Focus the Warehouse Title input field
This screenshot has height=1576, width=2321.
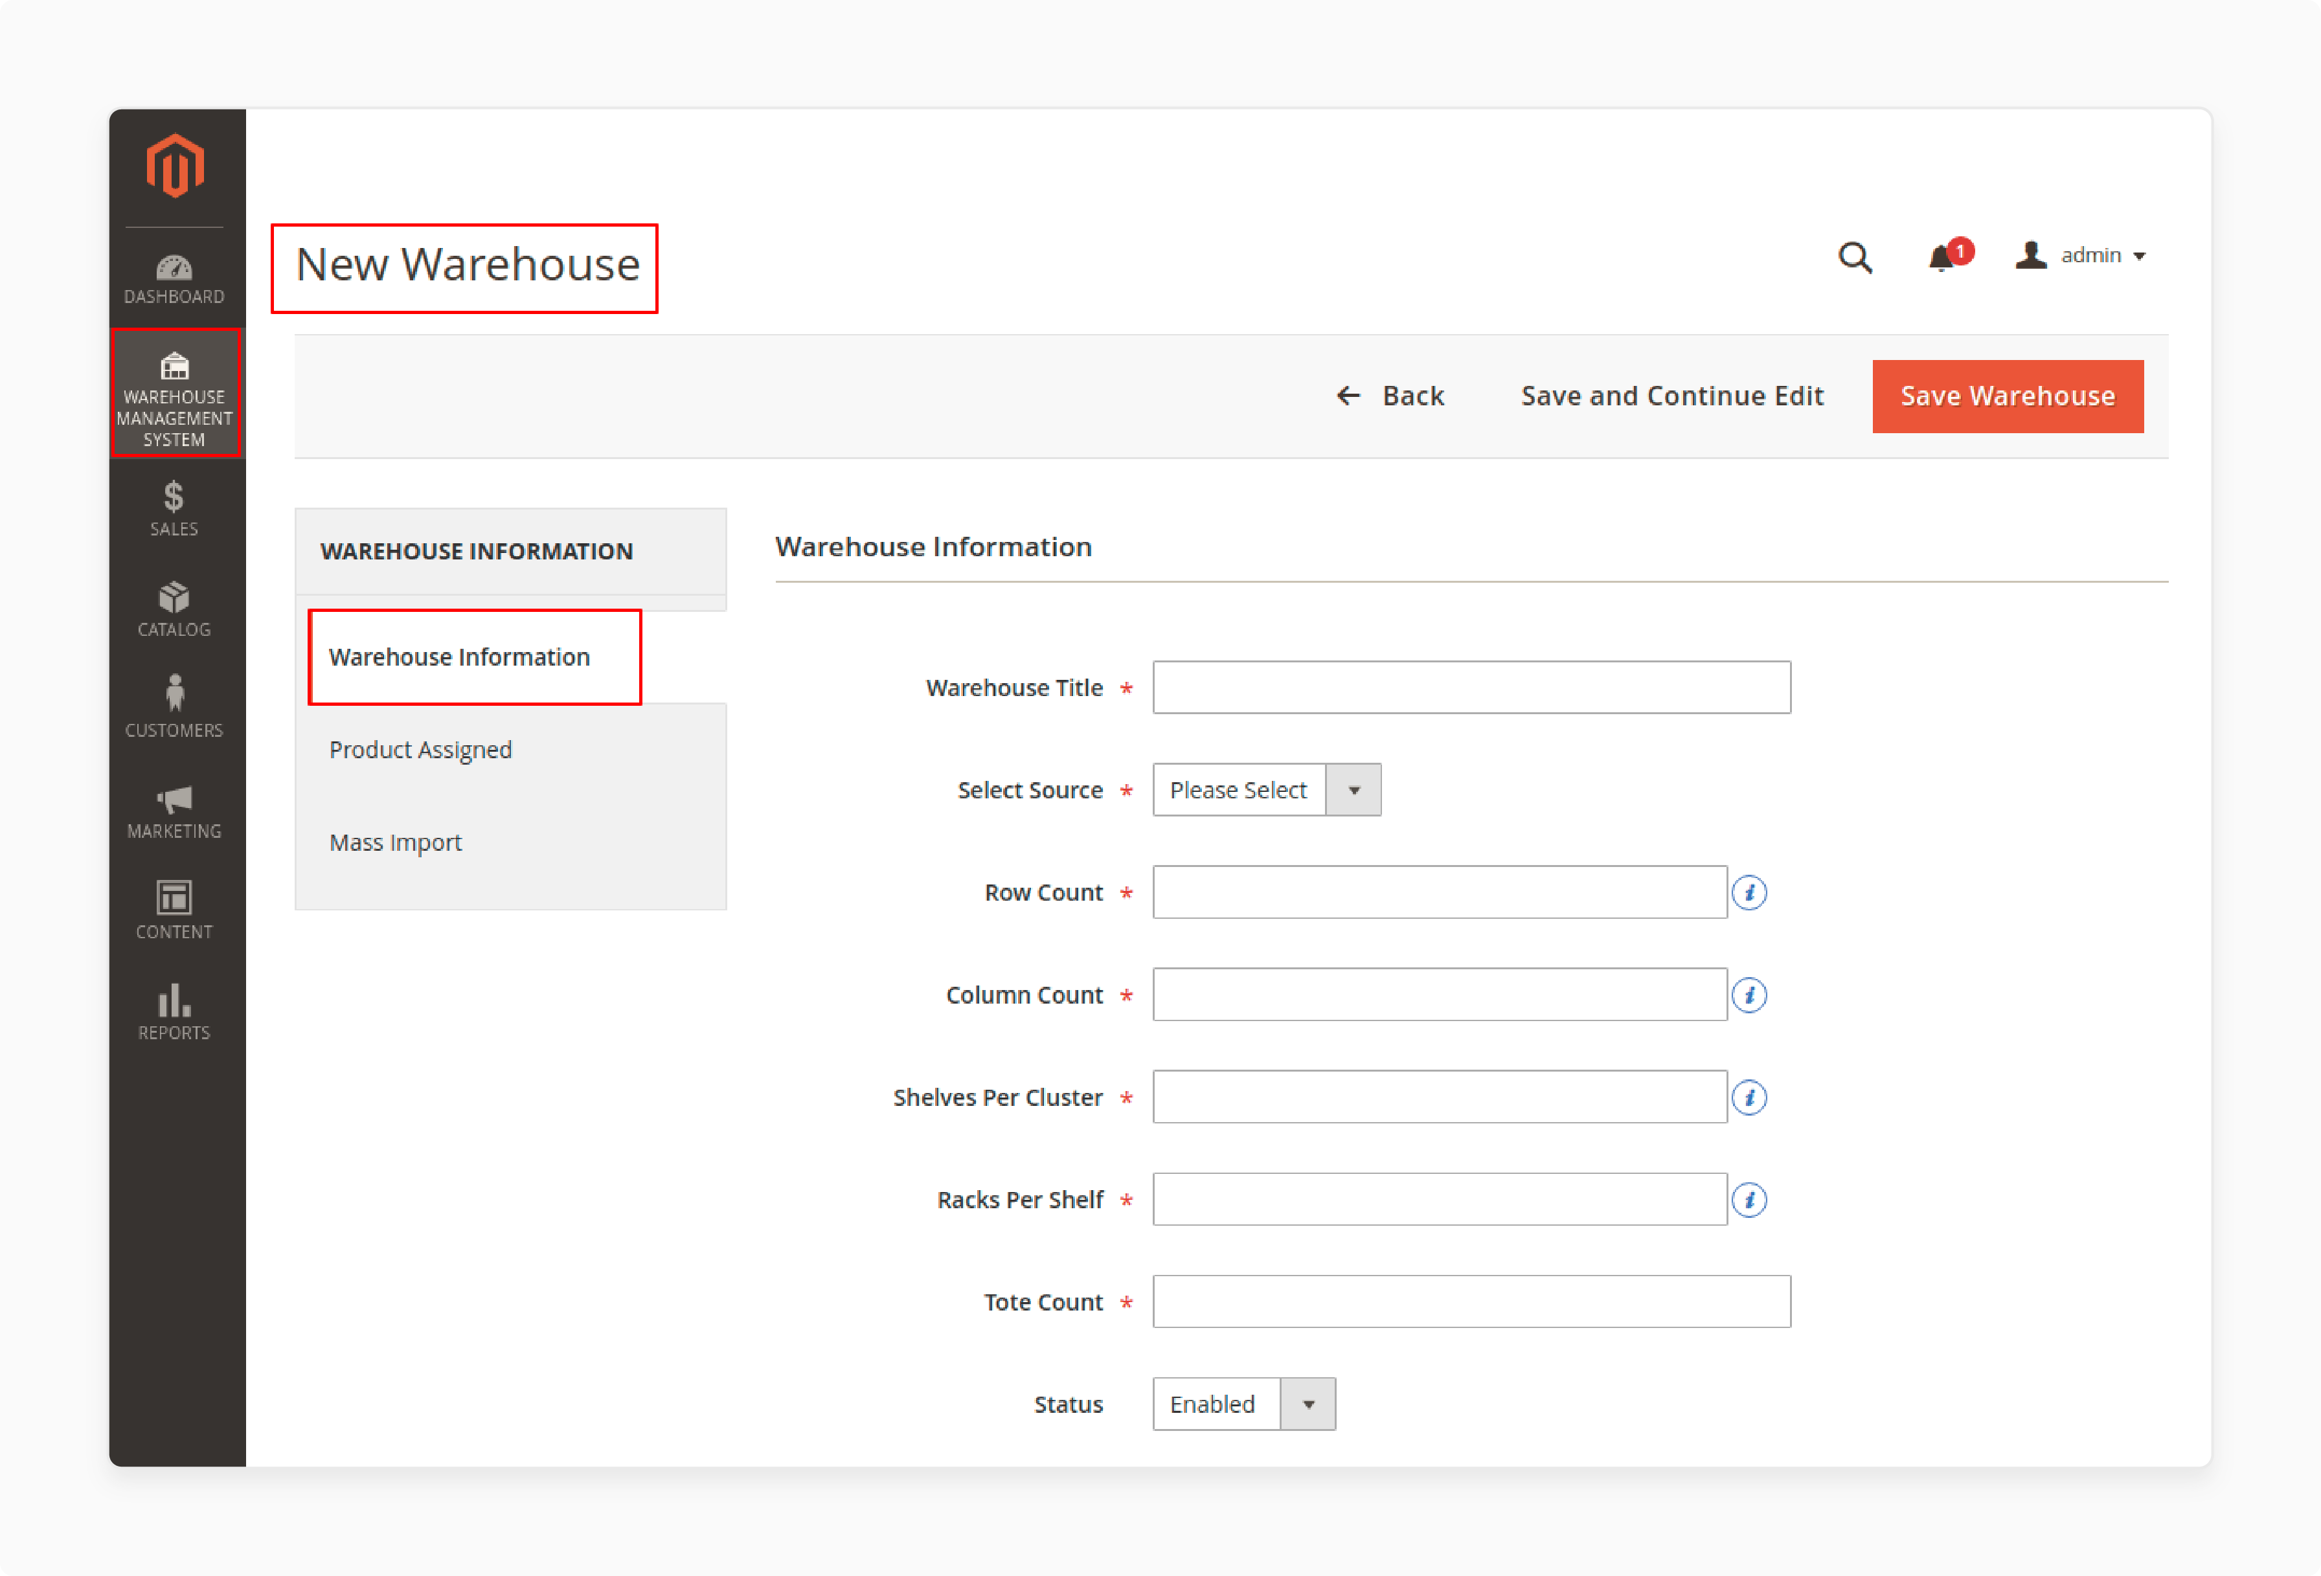(x=1471, y=687)
